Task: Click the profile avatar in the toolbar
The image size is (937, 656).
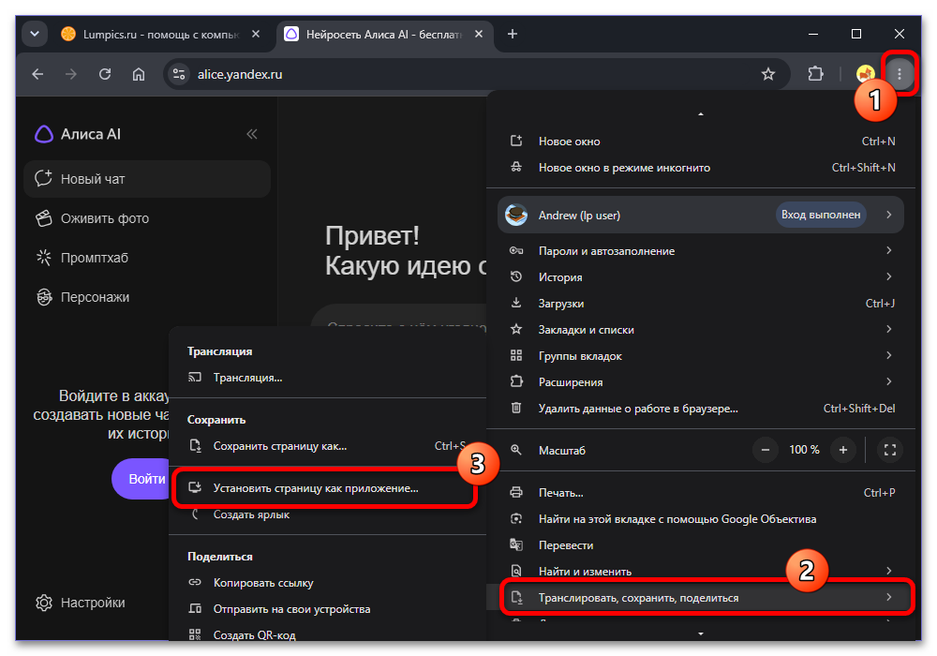Action: coord(865,73)
